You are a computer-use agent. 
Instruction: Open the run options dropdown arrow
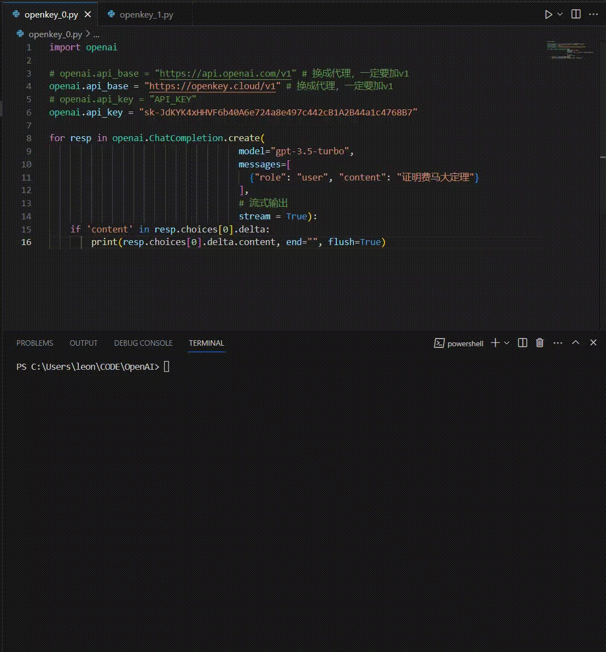pyautogui.click(x=560, y=15)
